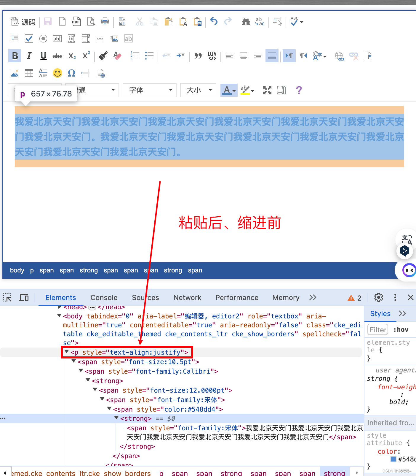Insert an image into the editor
Image resolution: width=416 pixels, height=476 pixels.
click(15, 73)
